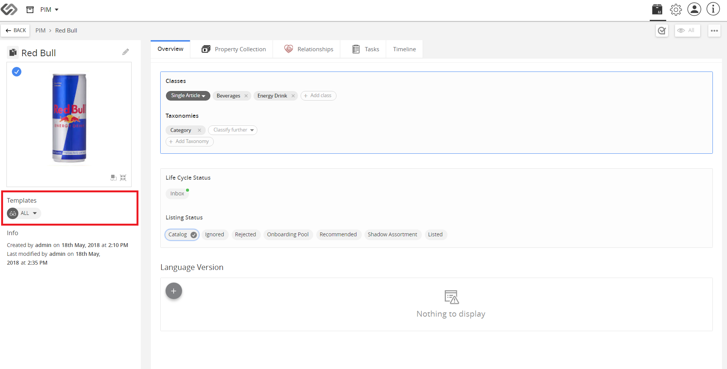The image size is (727, 369).
Task: Click the Energy Drink class chip label
Action: 272,96
